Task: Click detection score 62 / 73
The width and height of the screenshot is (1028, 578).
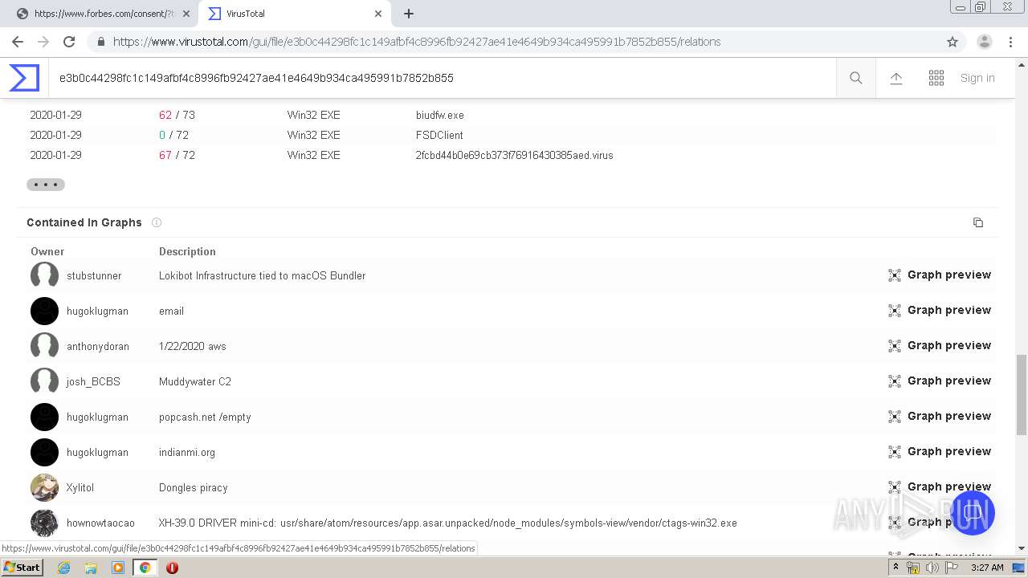Action: pyautogui.click(x=177, y=115)
